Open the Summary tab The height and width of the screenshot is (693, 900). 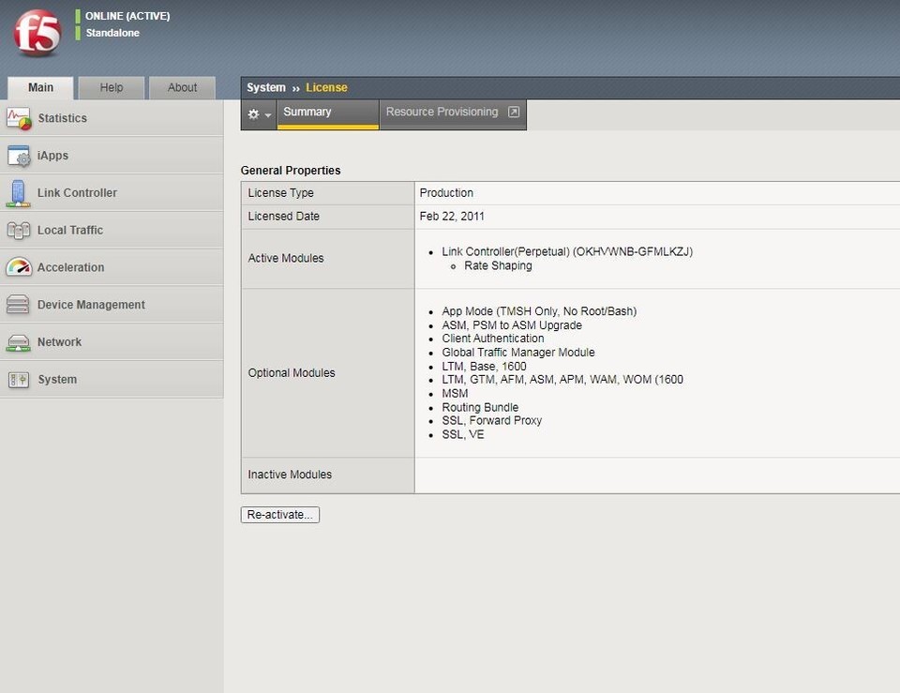(x=307, y=113)
